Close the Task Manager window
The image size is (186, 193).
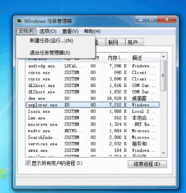[x=166, y=20]
